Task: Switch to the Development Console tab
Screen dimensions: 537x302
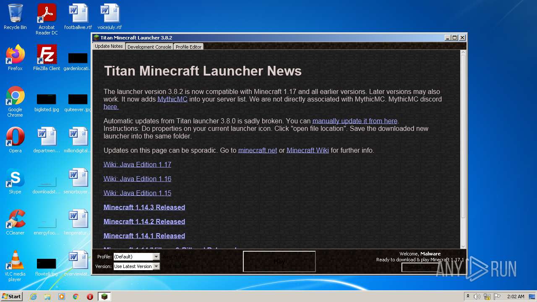Action: 149,47
